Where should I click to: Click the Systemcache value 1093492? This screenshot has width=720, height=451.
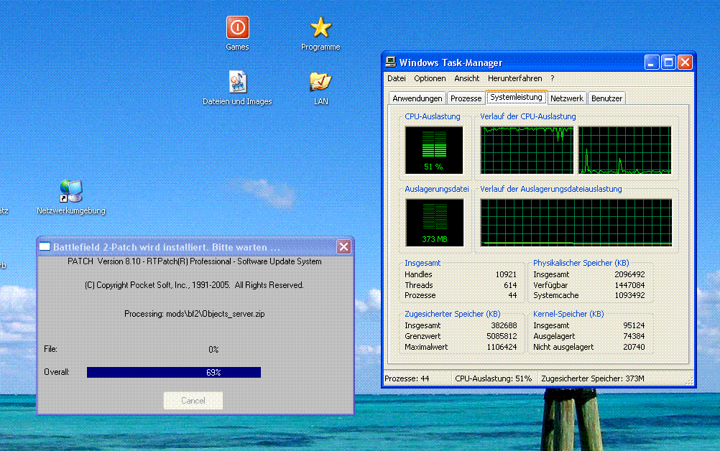pos(629,295)
